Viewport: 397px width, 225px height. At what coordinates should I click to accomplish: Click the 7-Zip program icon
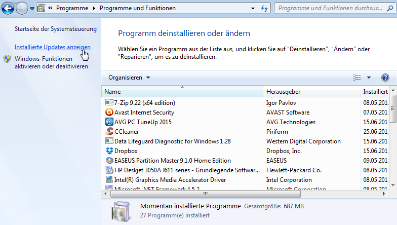[x=109, y=102]
